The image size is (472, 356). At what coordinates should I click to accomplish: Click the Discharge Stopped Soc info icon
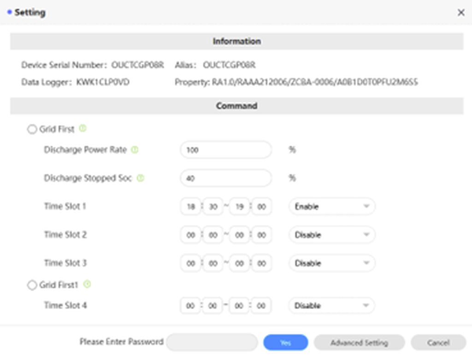pos(141,178)
